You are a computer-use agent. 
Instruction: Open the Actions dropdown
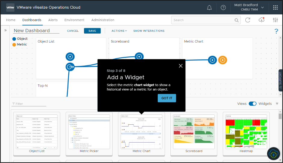point(119,31)
